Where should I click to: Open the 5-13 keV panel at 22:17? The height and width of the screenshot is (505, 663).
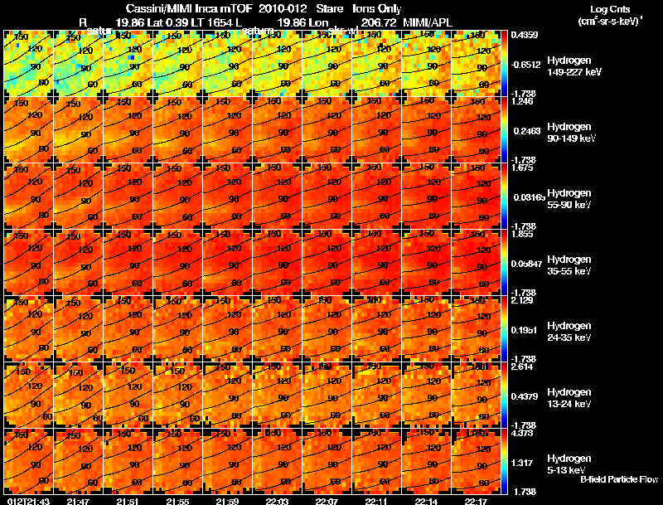pos(476,461)
